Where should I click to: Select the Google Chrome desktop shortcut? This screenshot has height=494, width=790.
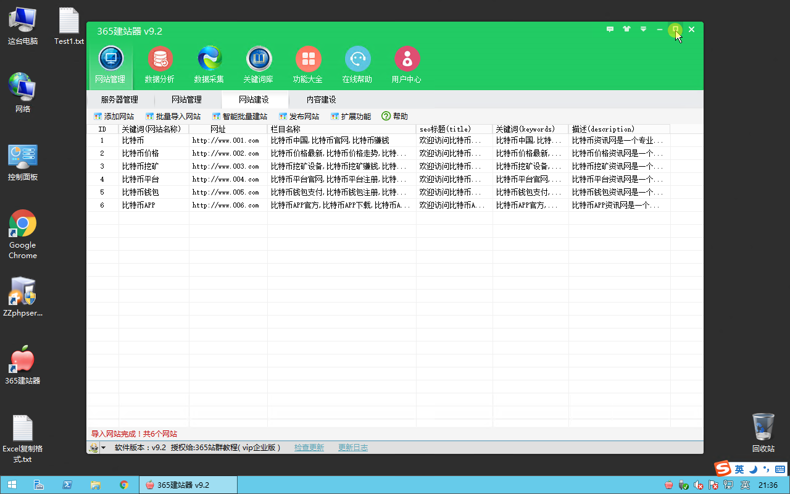click(23, 235)
